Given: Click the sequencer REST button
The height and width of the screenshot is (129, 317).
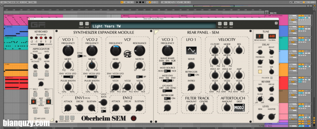Looking at the screenshot, I should point(41,100).
